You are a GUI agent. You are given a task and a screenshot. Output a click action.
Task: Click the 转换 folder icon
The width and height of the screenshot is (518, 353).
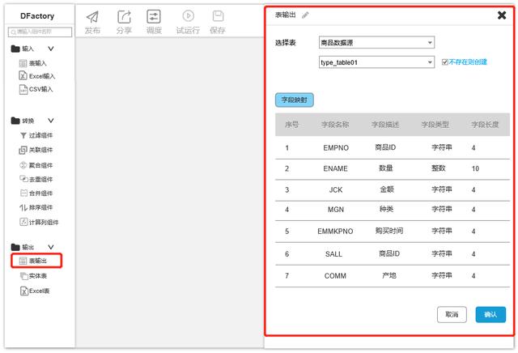15,121
